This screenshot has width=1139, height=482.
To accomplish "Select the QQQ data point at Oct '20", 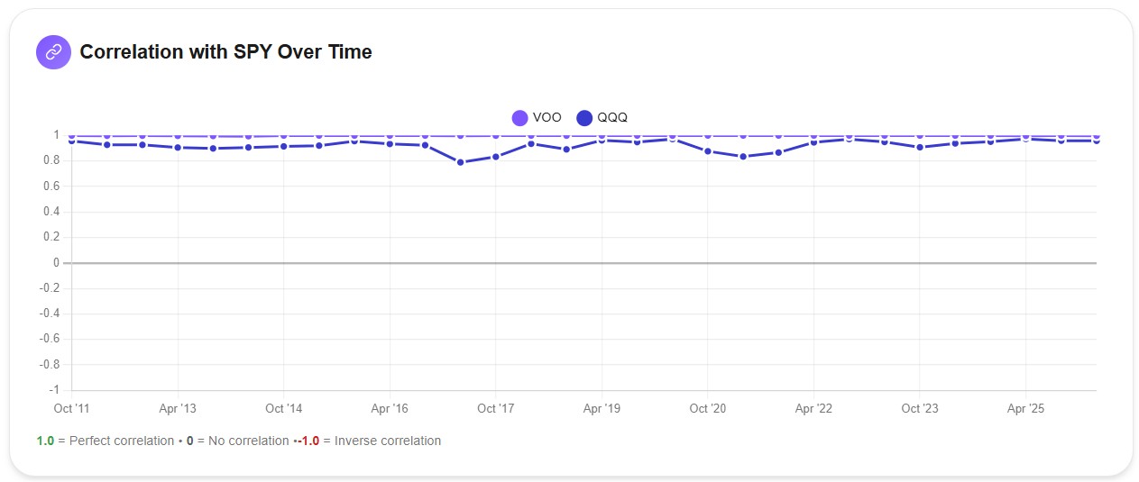I will [708, 151].
